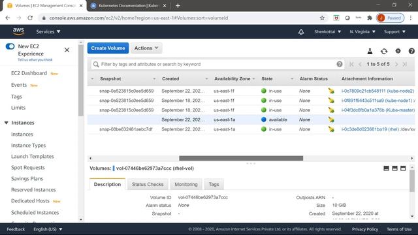This screenshot has width=418, height=235.
Task: Switch to the Status Checks tab
Action: point(148,184)
